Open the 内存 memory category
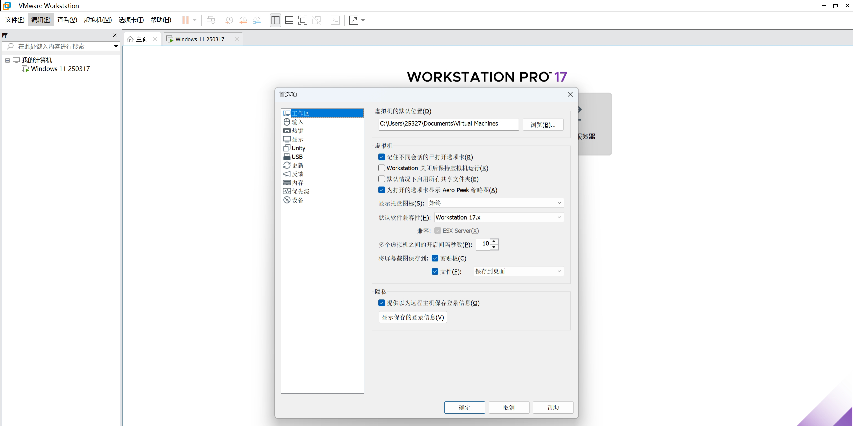 coord(297,183)
